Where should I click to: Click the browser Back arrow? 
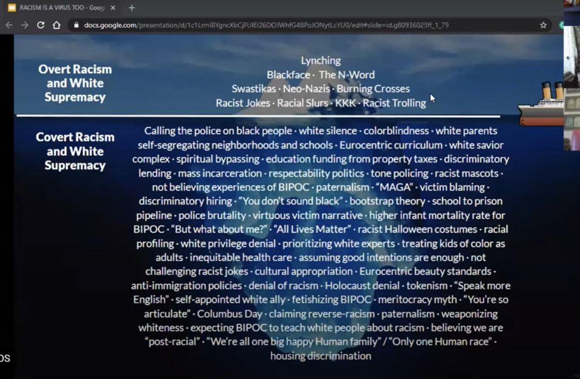pos(8,25)
